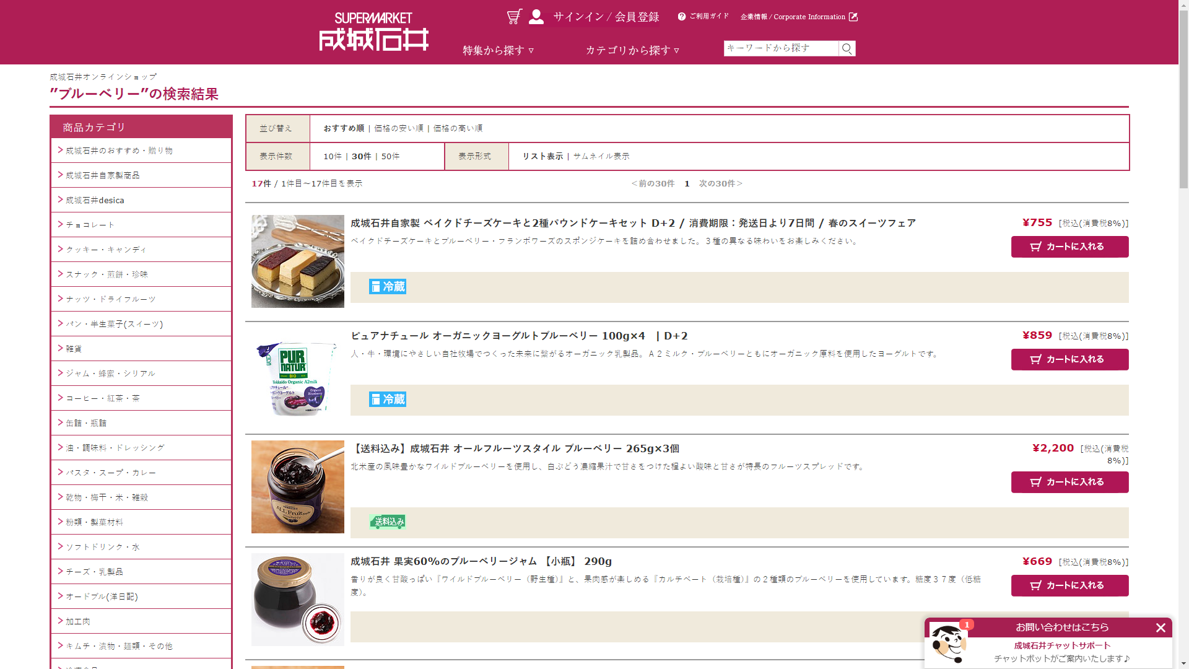
Task: Select the チーズ・乳製品 sidebar category
Action: click(94, 572)
